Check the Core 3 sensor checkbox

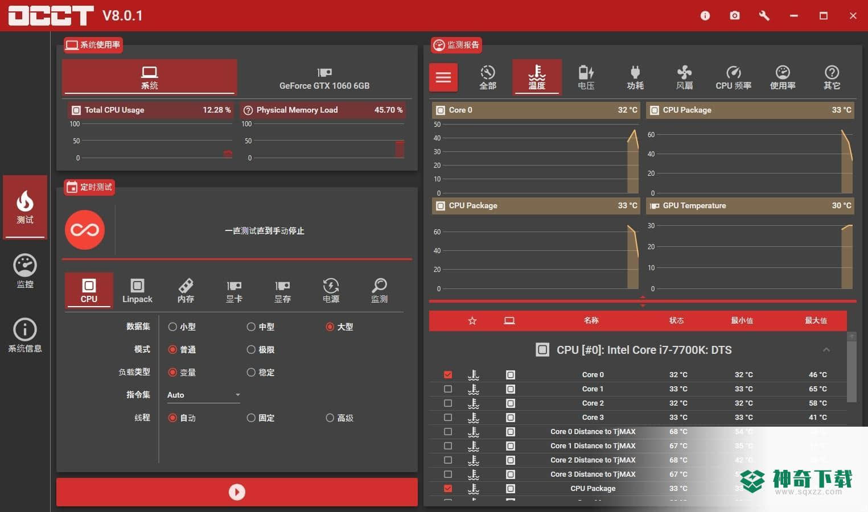448,417
